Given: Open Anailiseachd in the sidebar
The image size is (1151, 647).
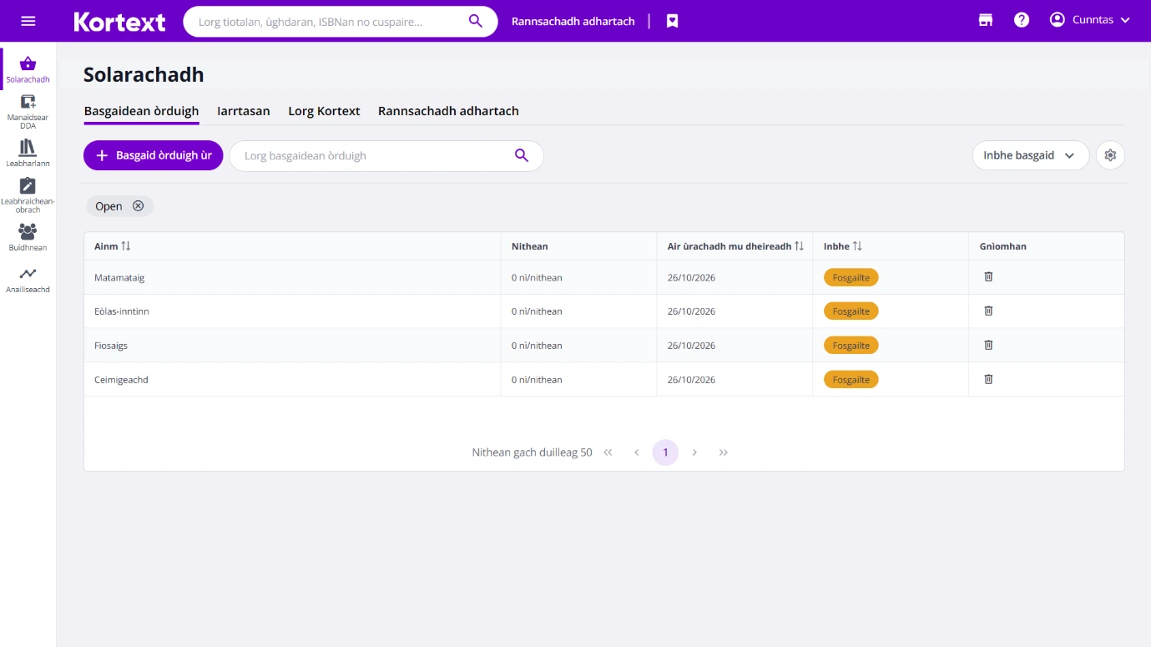Looking at the screenshot, I should click(x=28, y=280).
